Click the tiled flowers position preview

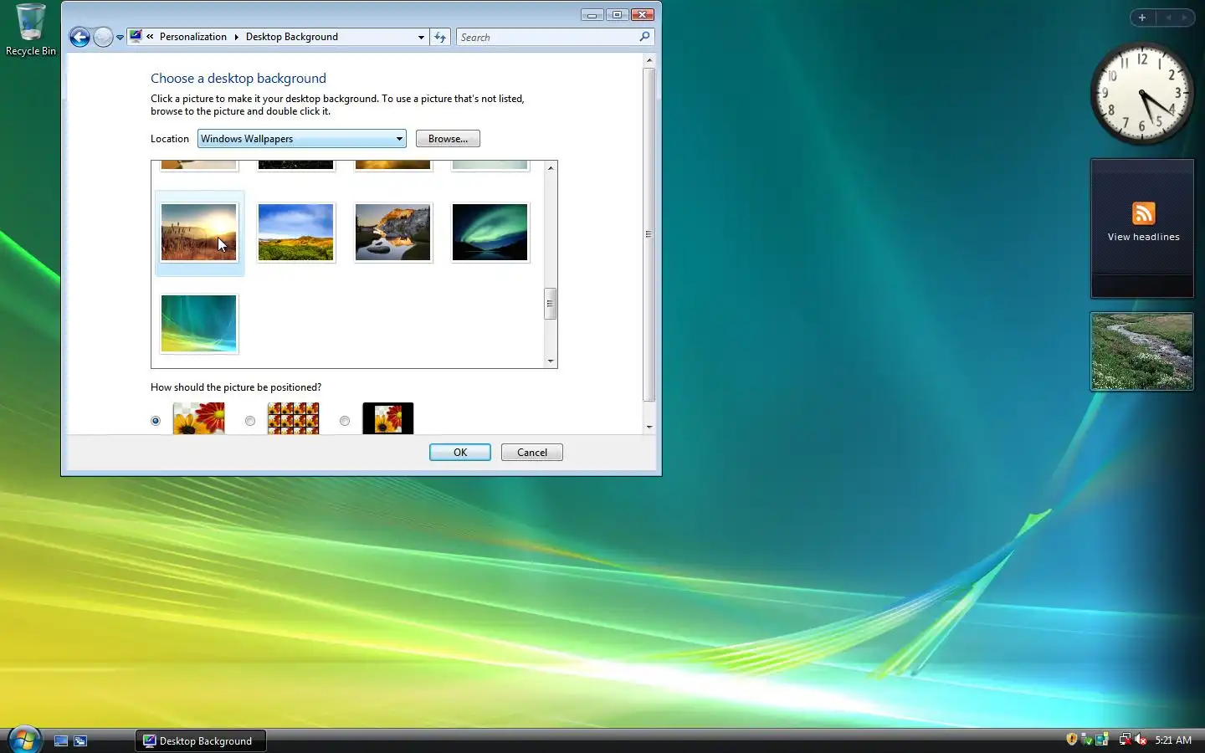pyautogui.click(x=294, y=418)
